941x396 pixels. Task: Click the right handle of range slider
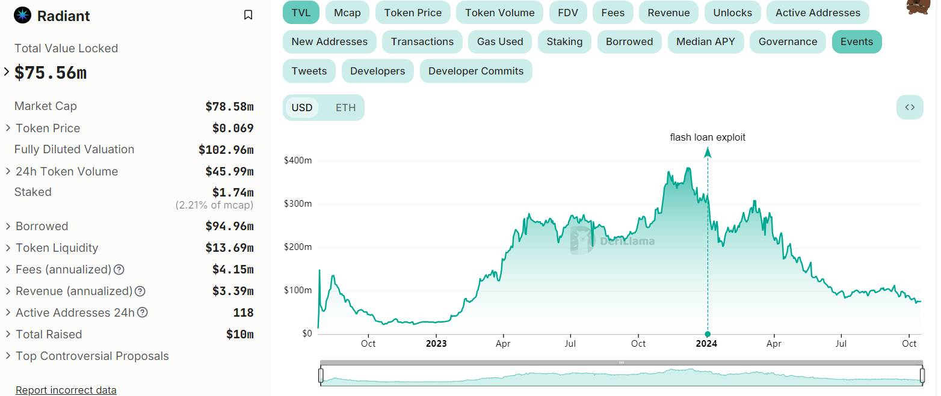[x=922, y=376]
